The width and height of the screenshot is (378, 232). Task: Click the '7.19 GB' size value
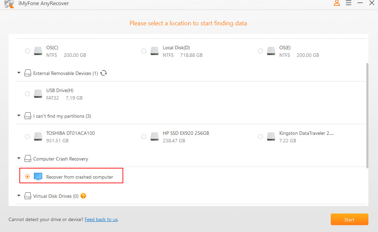click(74, 98)
